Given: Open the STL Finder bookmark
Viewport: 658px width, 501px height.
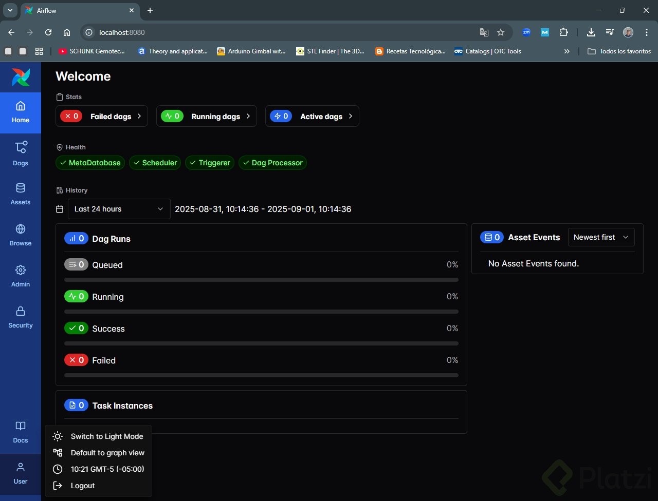Looking at the screenshot, I should (x=330, y=51).
